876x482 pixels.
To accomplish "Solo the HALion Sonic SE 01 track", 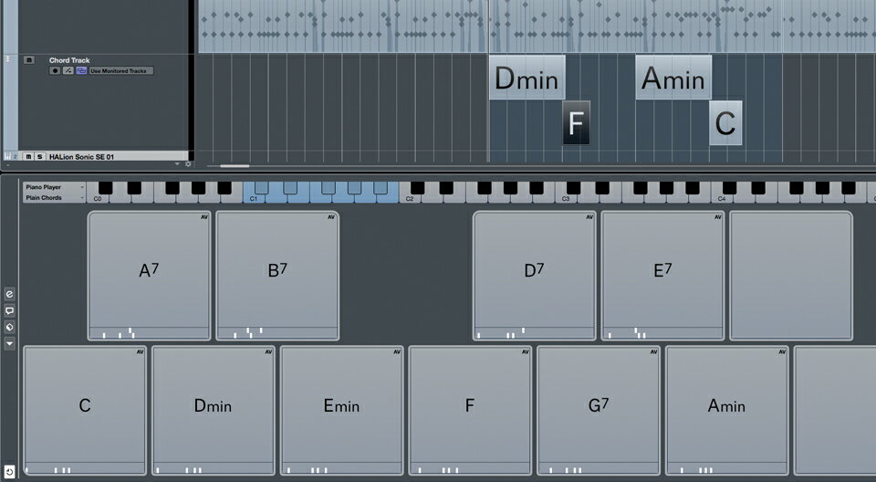I will click(39, 157).
